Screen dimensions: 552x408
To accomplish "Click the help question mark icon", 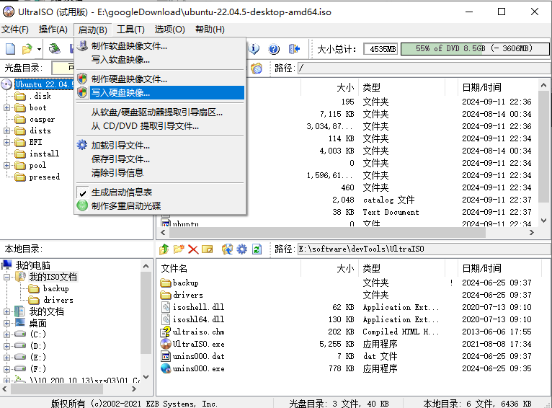I will (274, 48).
